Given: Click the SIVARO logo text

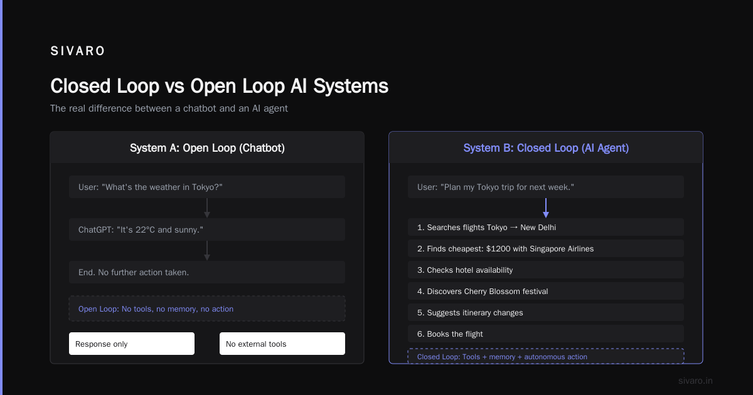Looking at the screenshot, I should pos(78,51).
